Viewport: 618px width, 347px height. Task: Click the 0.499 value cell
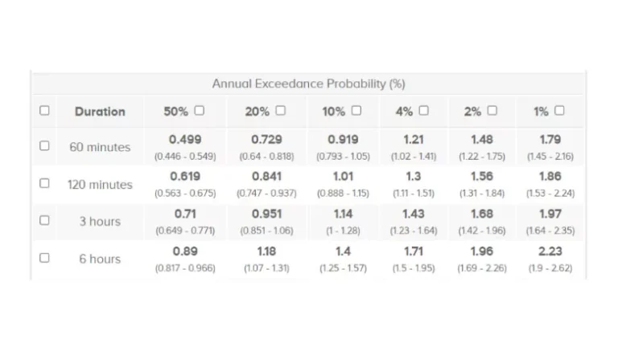click(185, 140)
